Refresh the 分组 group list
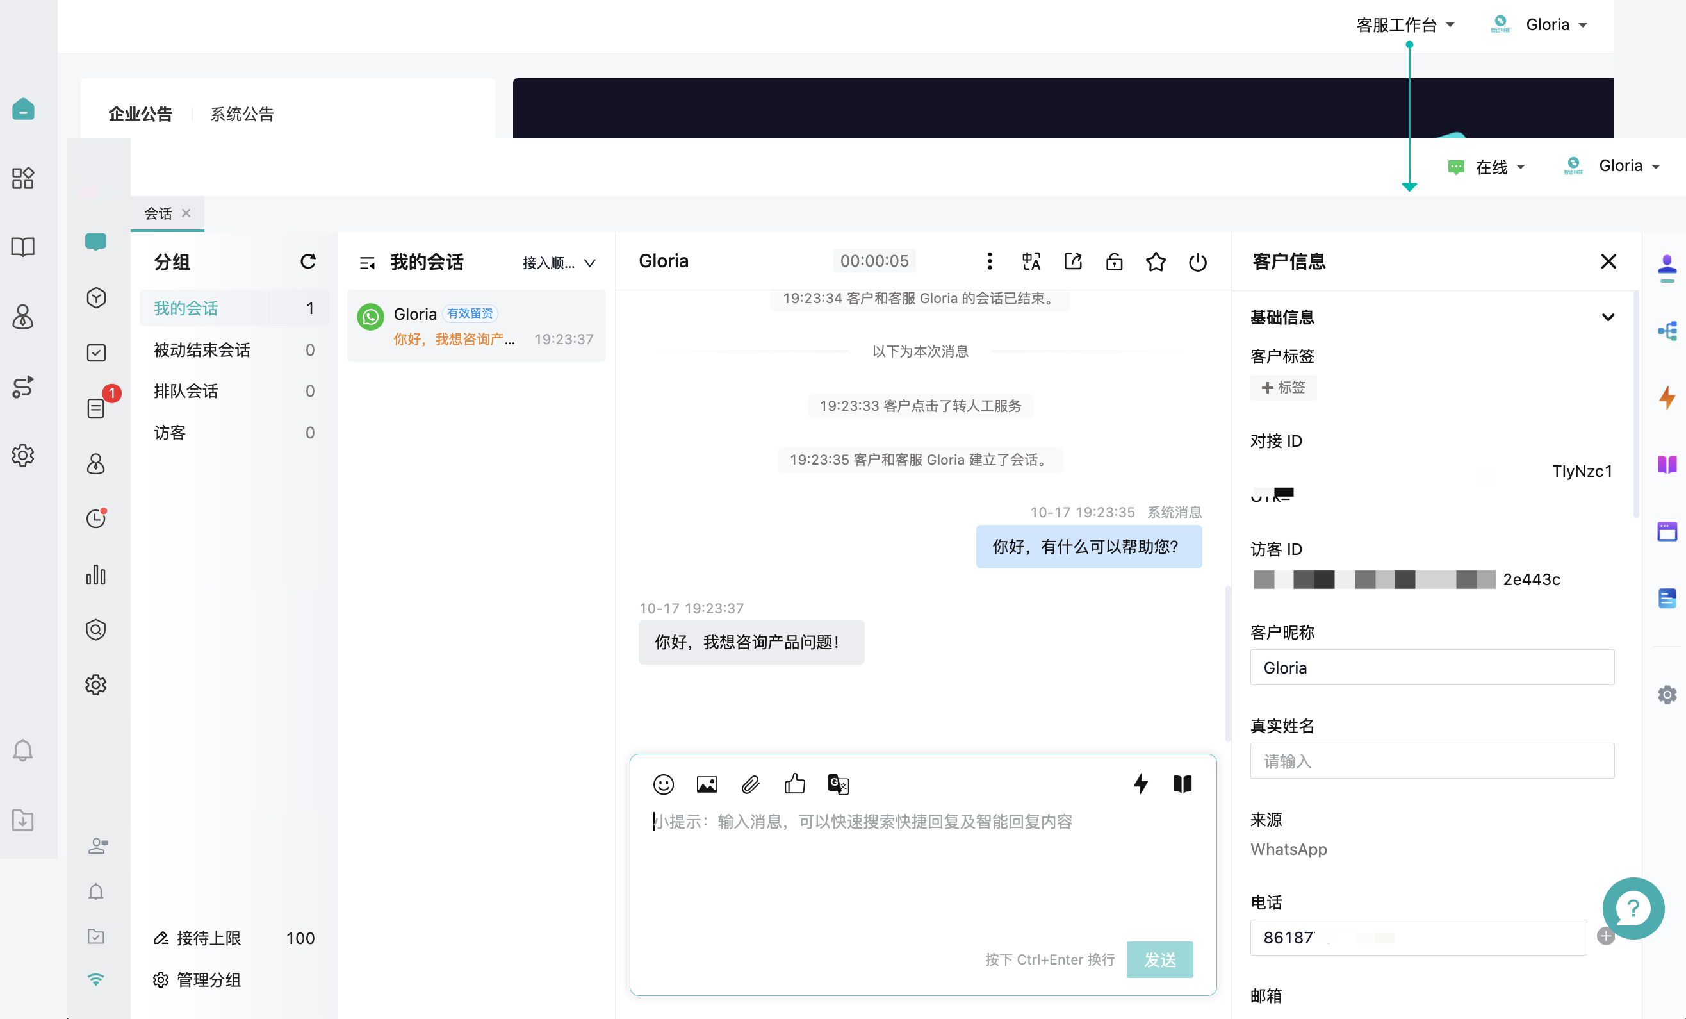1686x1019 pixels. point(308,261)
